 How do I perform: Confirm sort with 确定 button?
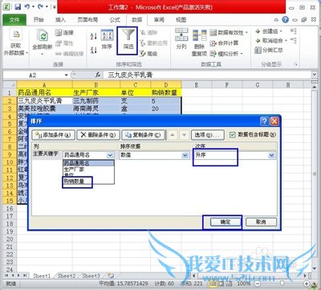coord(226,222)
